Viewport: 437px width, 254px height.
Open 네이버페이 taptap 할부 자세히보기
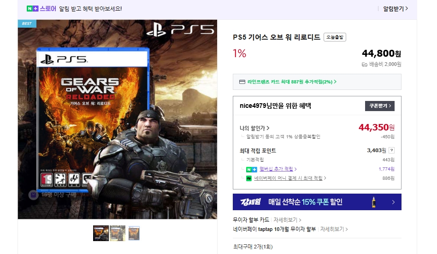(x=334, y=229)
